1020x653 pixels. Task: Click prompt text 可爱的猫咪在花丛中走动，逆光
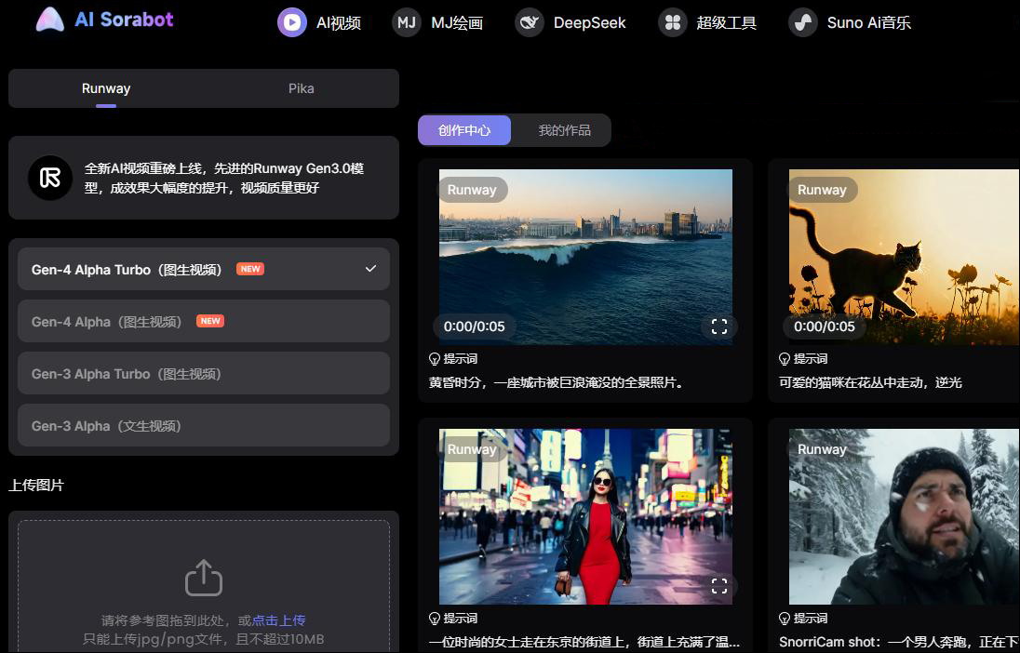[x=870, y=382]
